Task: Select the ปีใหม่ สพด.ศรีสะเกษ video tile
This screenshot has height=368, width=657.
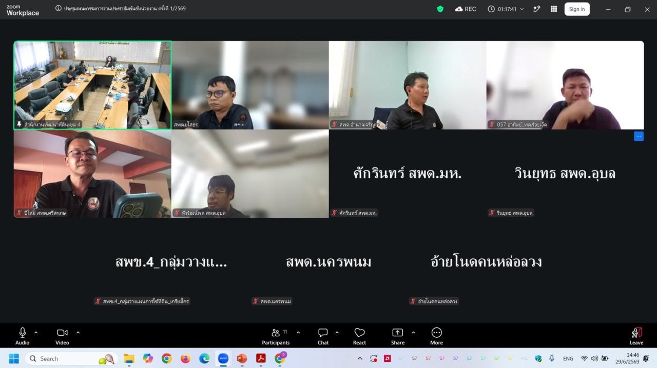Action: [92, 174]
